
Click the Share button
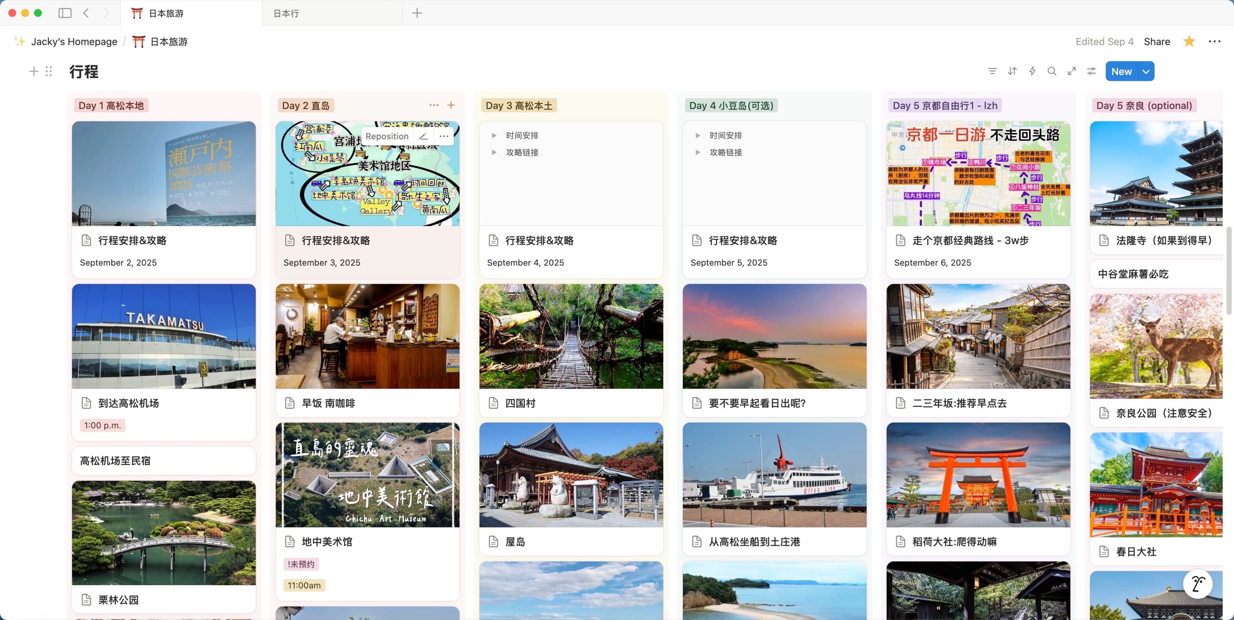(1157, 42)
